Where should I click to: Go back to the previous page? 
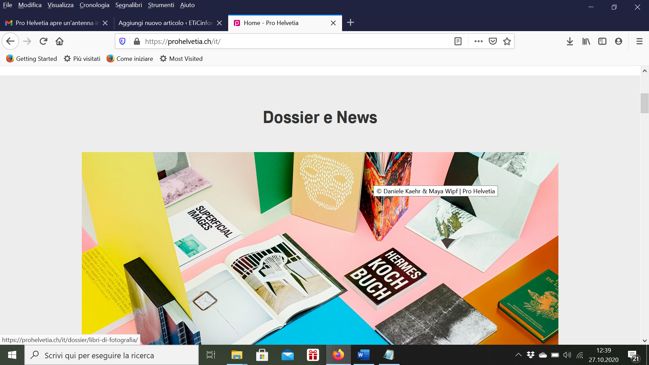[10, 41]
